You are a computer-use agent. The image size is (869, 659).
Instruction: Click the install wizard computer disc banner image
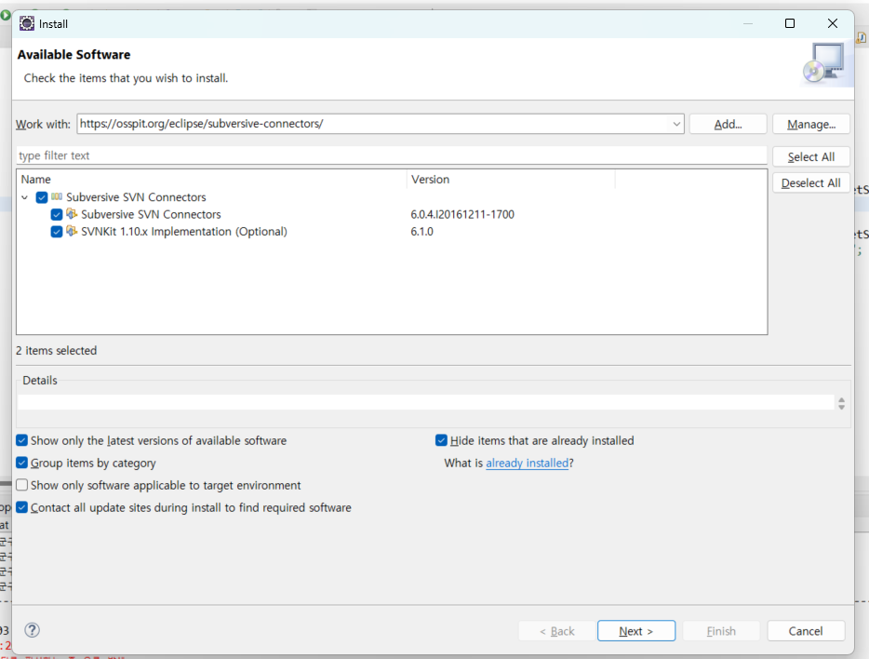click(x=826, y=63)
